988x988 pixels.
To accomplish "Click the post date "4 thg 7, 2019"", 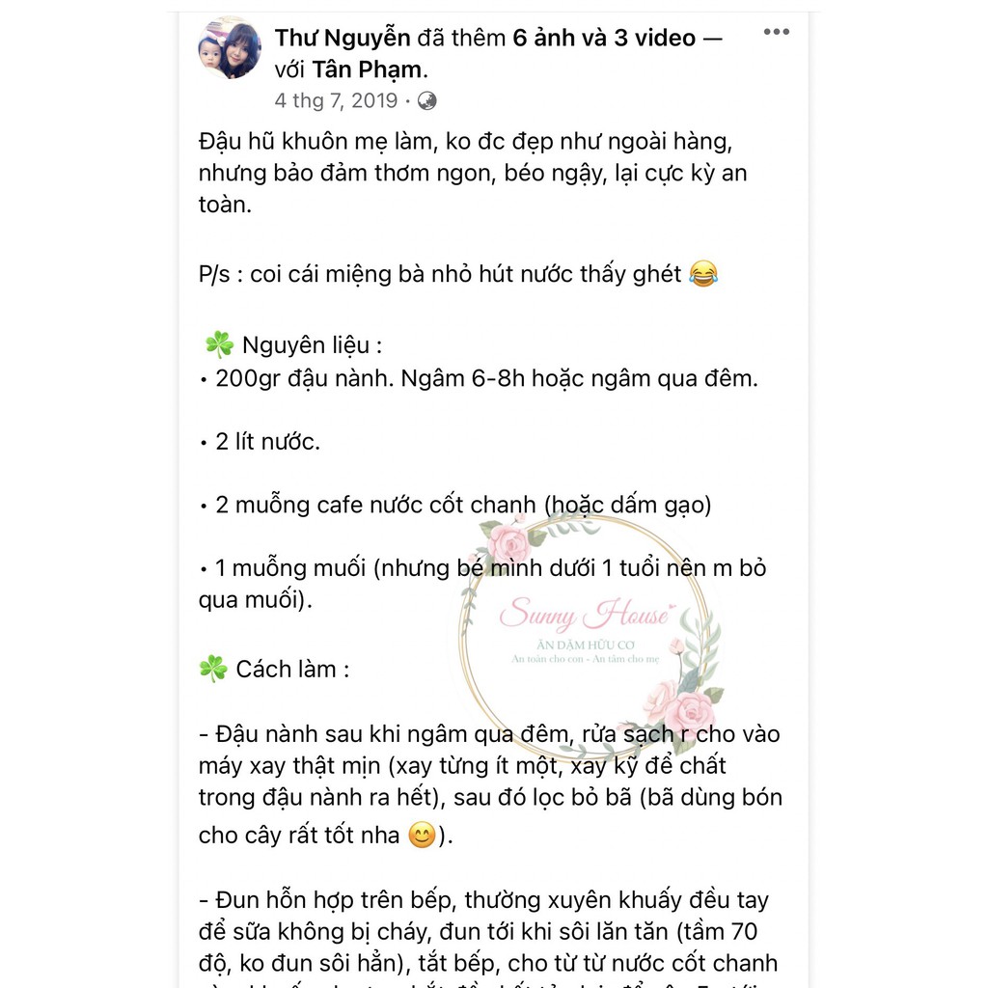I will tap(336, 100).
